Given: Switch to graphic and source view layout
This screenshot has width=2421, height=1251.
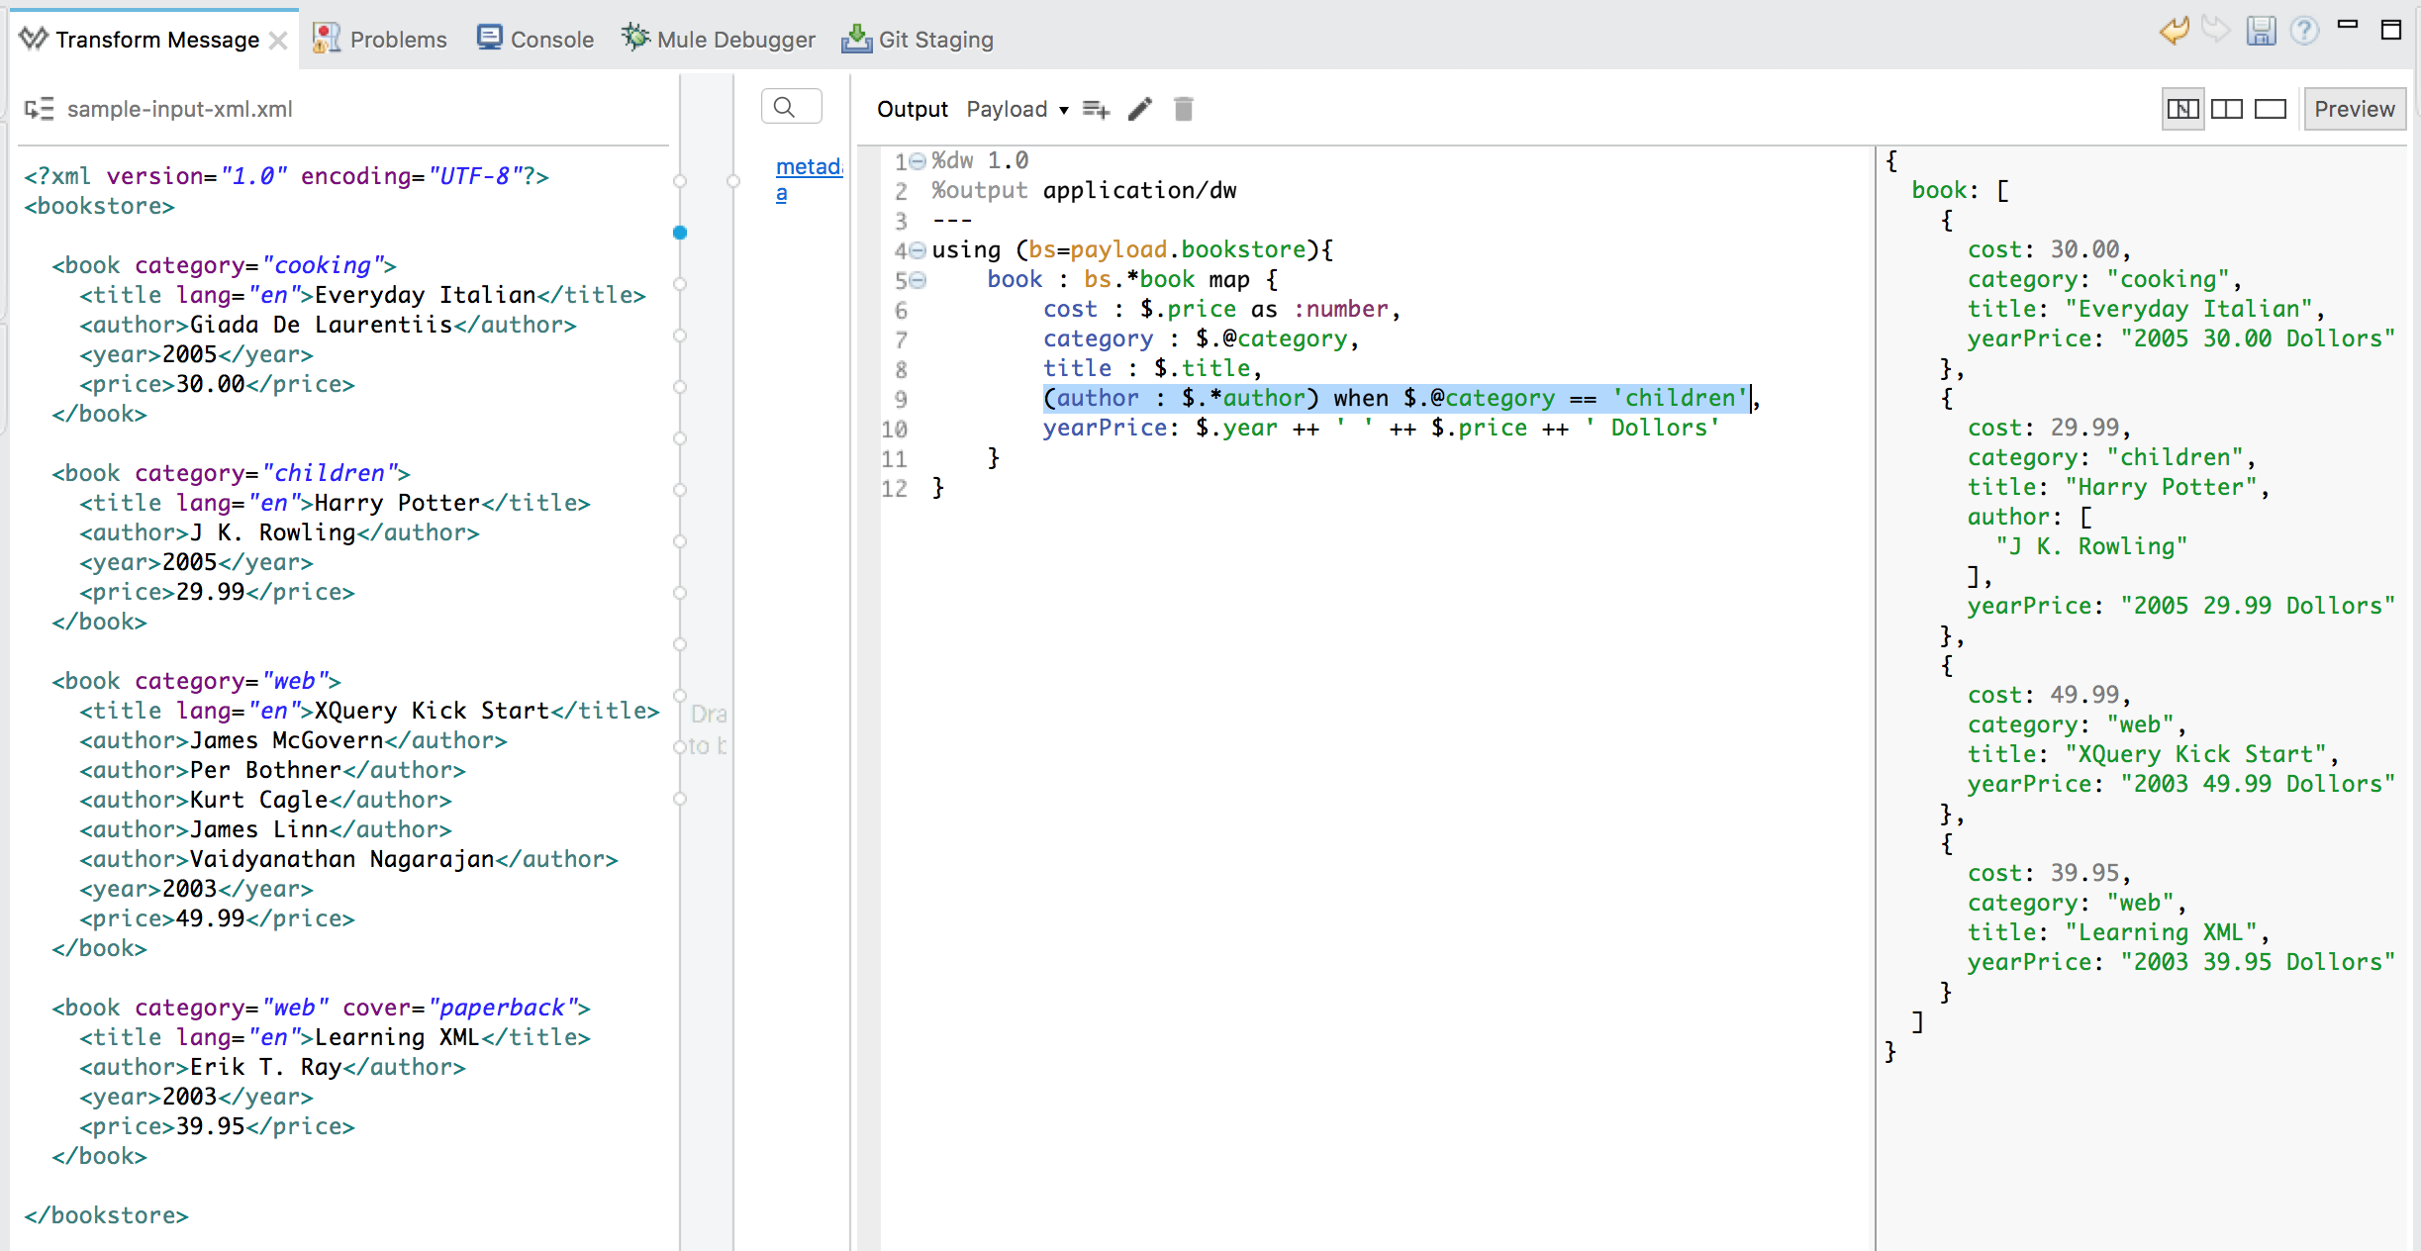Looking at the screenshot, I should (2182, 109).
